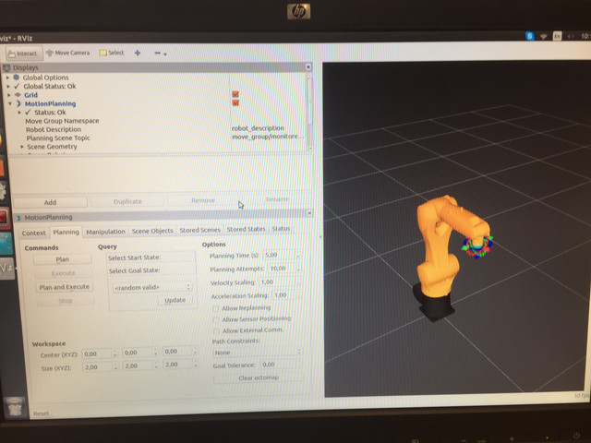Toggle the Grid display checkbox
591x443 pixels.
click(x=235, y=94)
